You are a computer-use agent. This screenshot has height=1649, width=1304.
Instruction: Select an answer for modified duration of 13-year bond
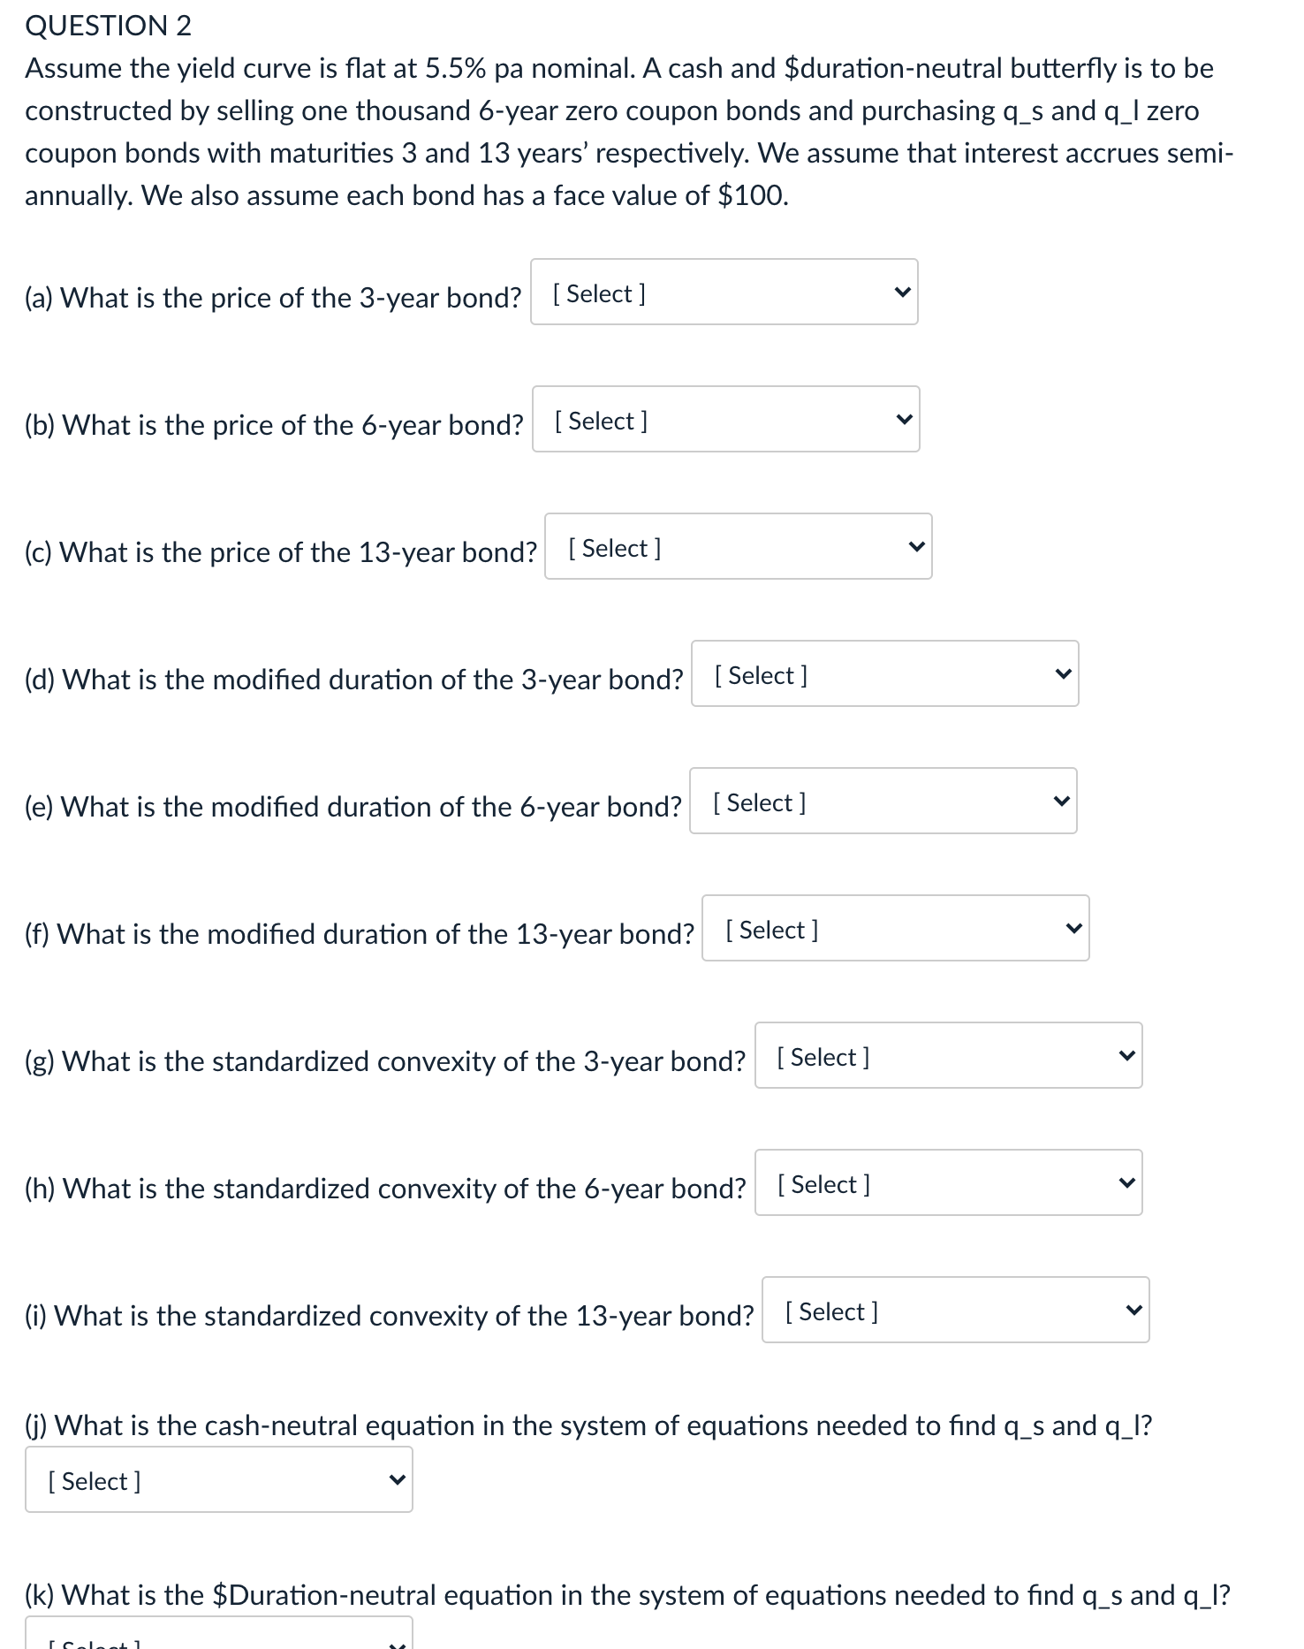895,928
